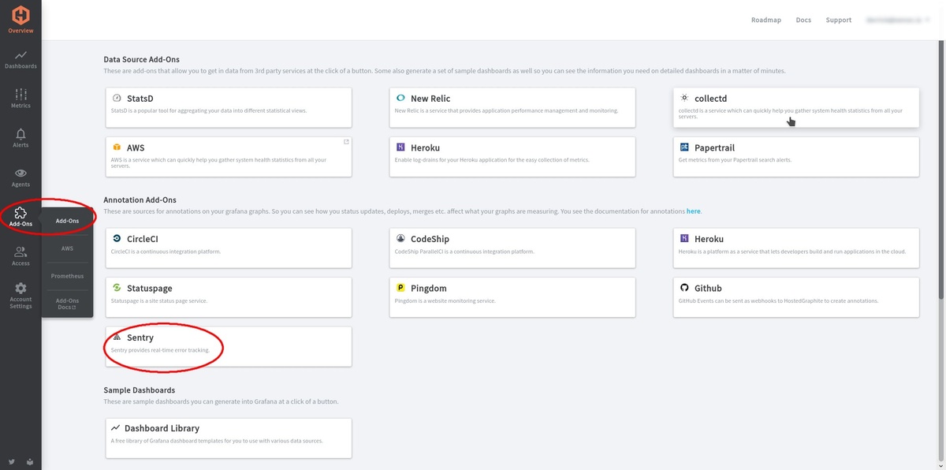Click the Dashboard Library chart icon
This screenshot has width=946, height=470.
pyautogui.click(x=116, y=428)
